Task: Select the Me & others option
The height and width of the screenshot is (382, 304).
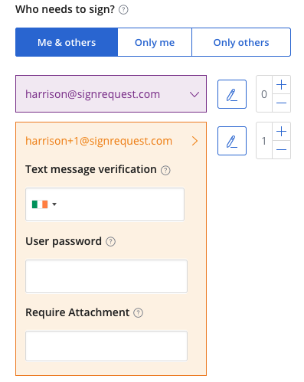Action: point(67,42)
